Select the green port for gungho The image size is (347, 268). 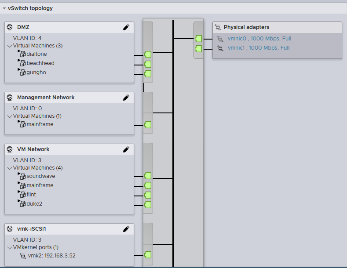(x=148, y=74)
